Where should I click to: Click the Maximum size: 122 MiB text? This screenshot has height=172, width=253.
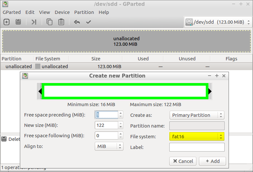click(x=156, y=104)
